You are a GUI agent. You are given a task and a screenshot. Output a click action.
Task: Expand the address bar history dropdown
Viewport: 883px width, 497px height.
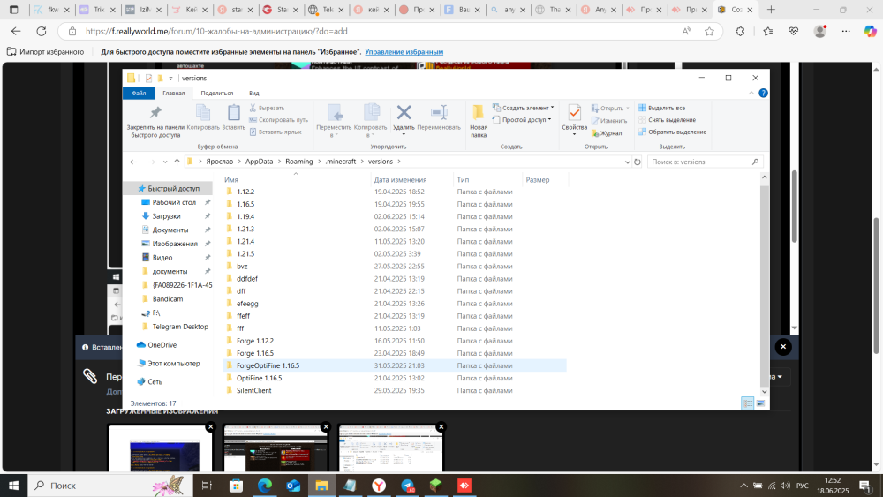coord(627,162)
